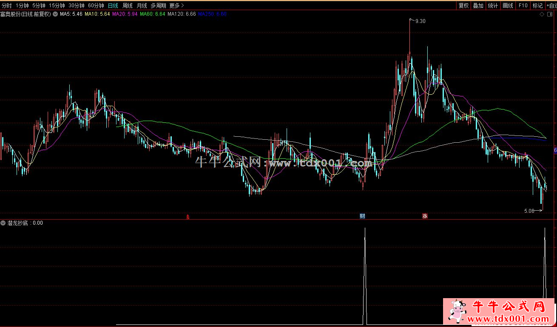The height and width of the screenshot is (327, 557).
Task: Select the 5分钟 period tab
Action: point(39,6)
